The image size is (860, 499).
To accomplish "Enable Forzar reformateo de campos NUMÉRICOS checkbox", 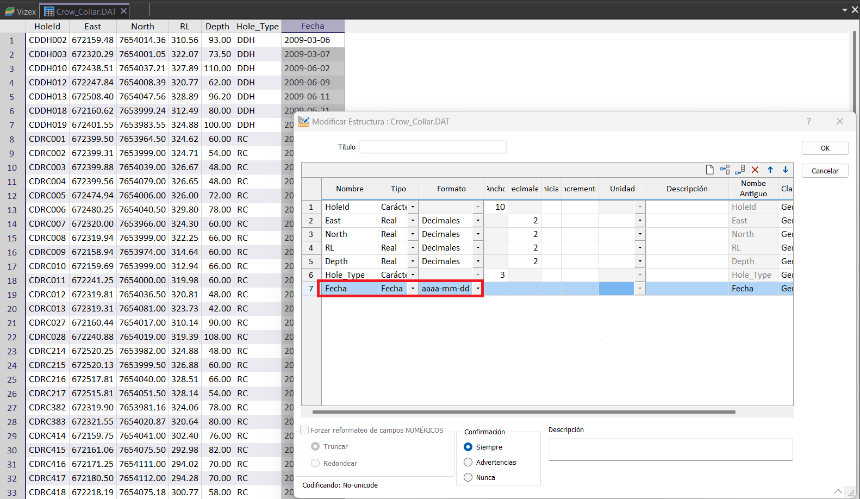I will (305, 430).
